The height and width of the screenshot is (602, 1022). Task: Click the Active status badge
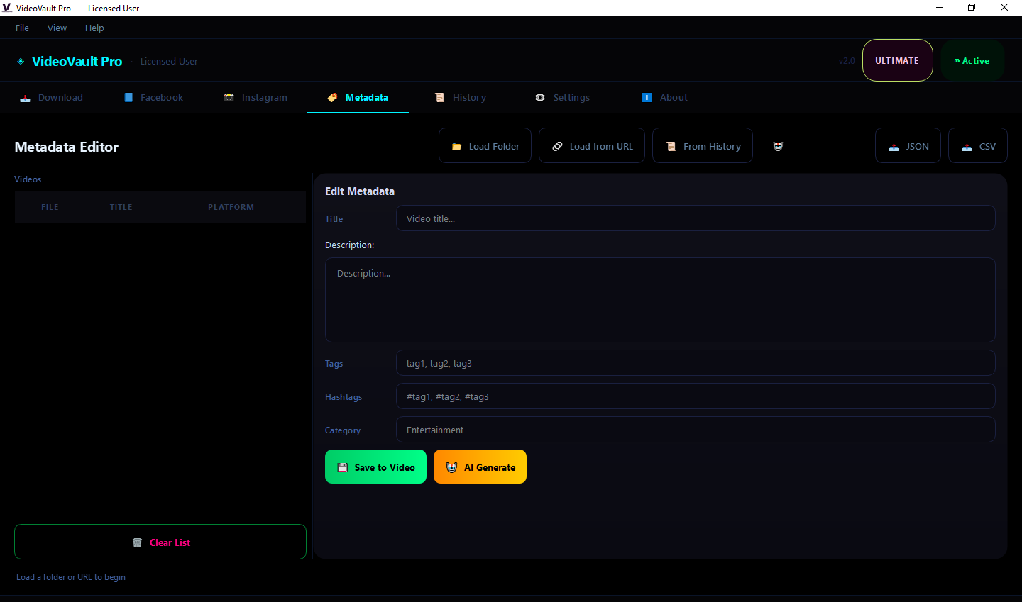972,61
